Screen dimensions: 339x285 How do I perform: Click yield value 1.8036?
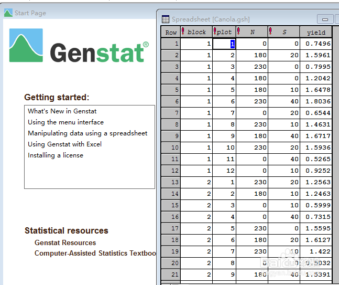tap(316, 101)
